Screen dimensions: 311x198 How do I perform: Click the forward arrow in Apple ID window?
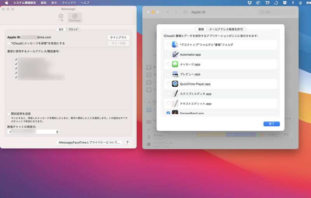click(176, 12)
